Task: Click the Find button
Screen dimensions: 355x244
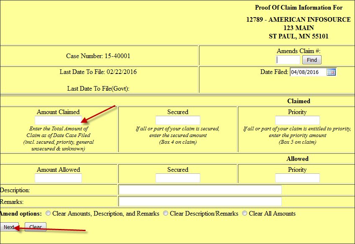Action: 312,60
